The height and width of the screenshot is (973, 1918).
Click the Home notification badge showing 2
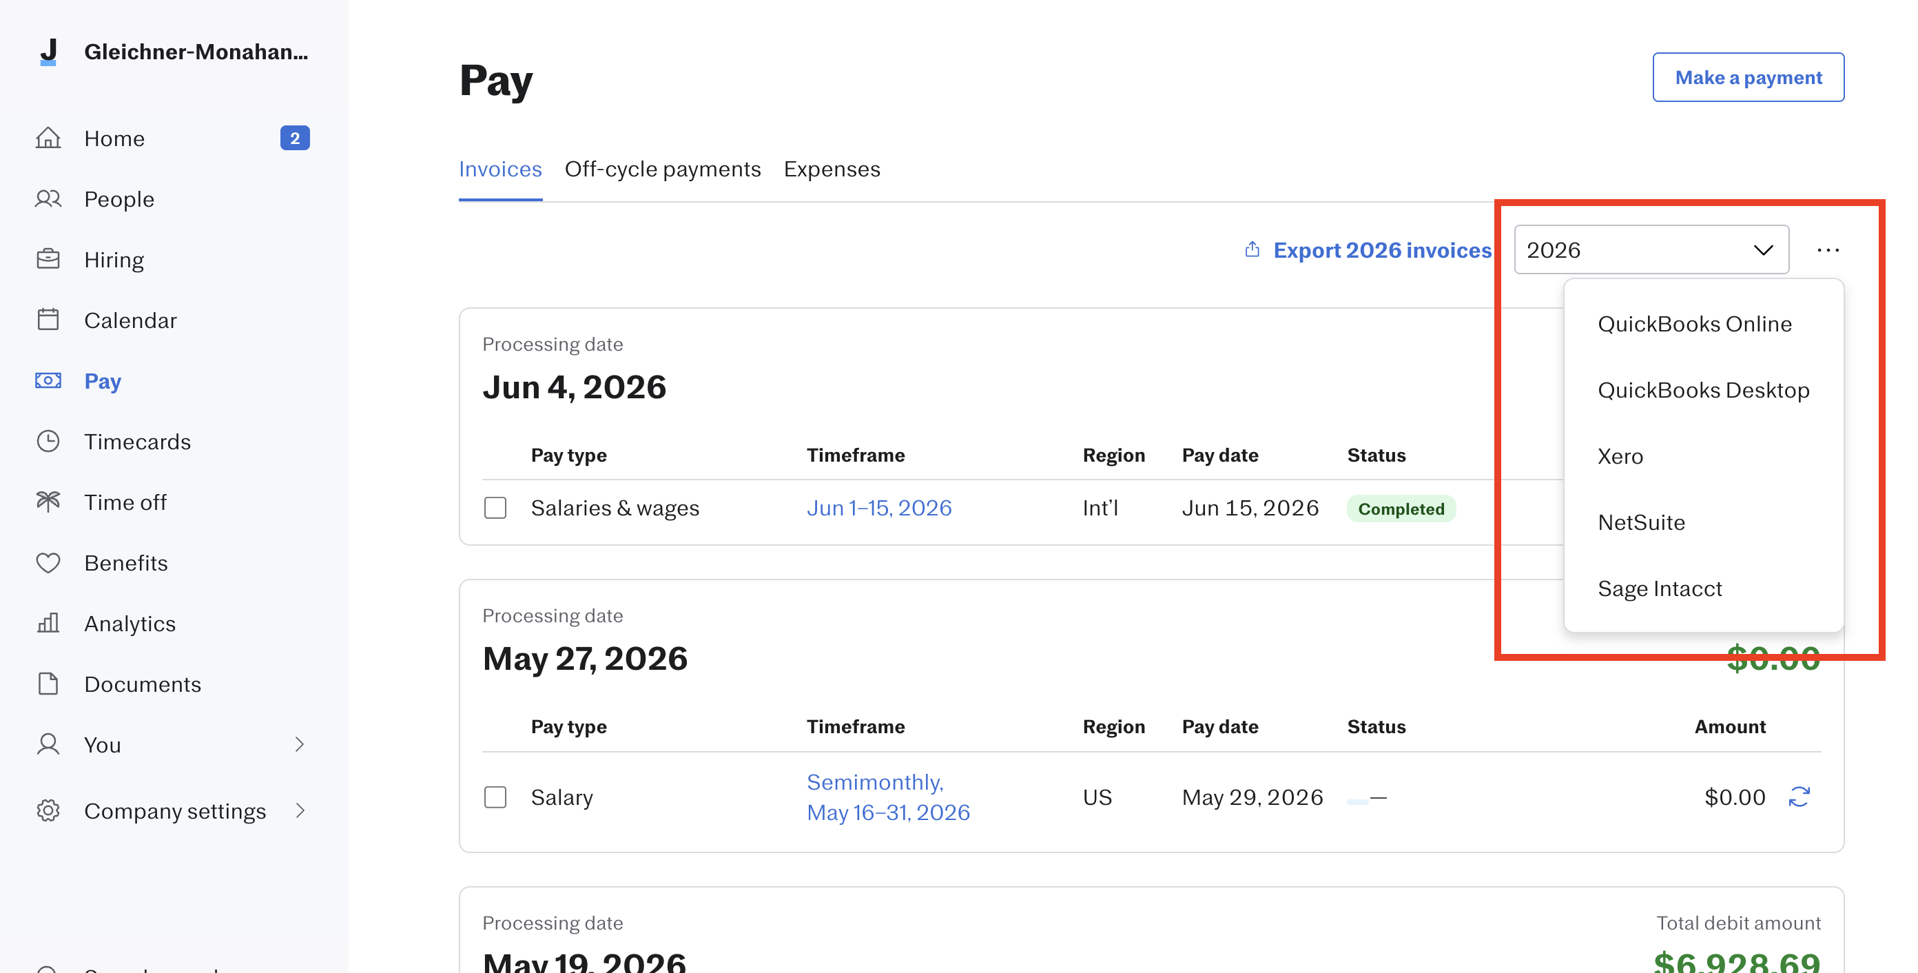click(x=295, y=138)
